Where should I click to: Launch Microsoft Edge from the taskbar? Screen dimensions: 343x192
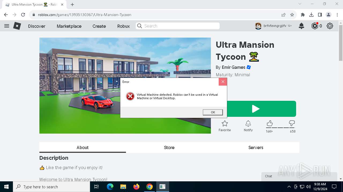(110, 187)
